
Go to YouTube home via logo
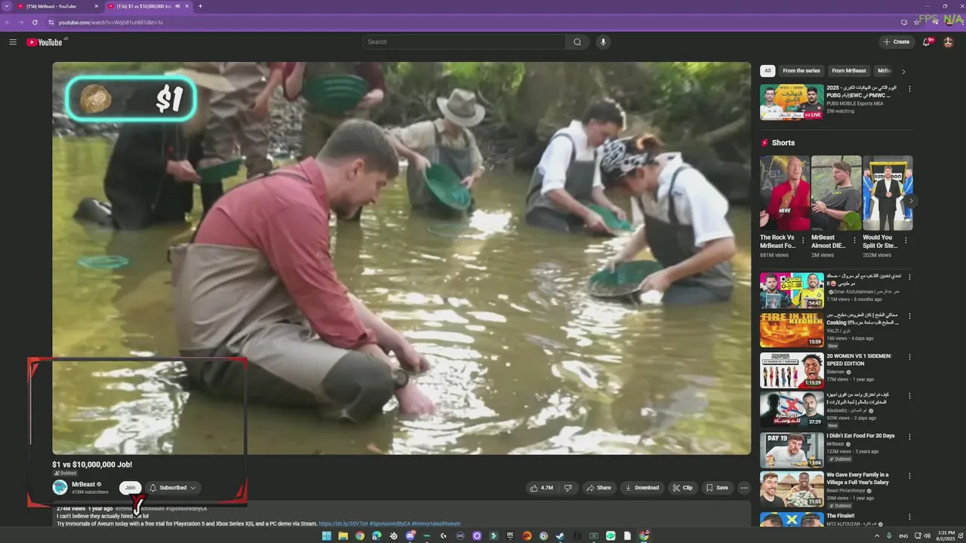tap(45, 42)
